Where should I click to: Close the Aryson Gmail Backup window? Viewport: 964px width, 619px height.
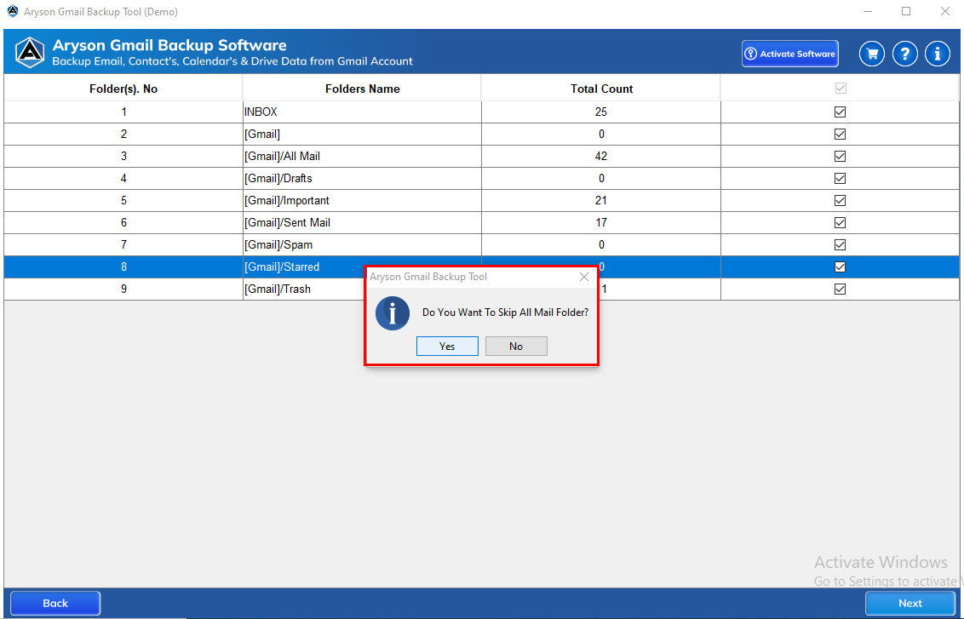(x=945, y=11)
